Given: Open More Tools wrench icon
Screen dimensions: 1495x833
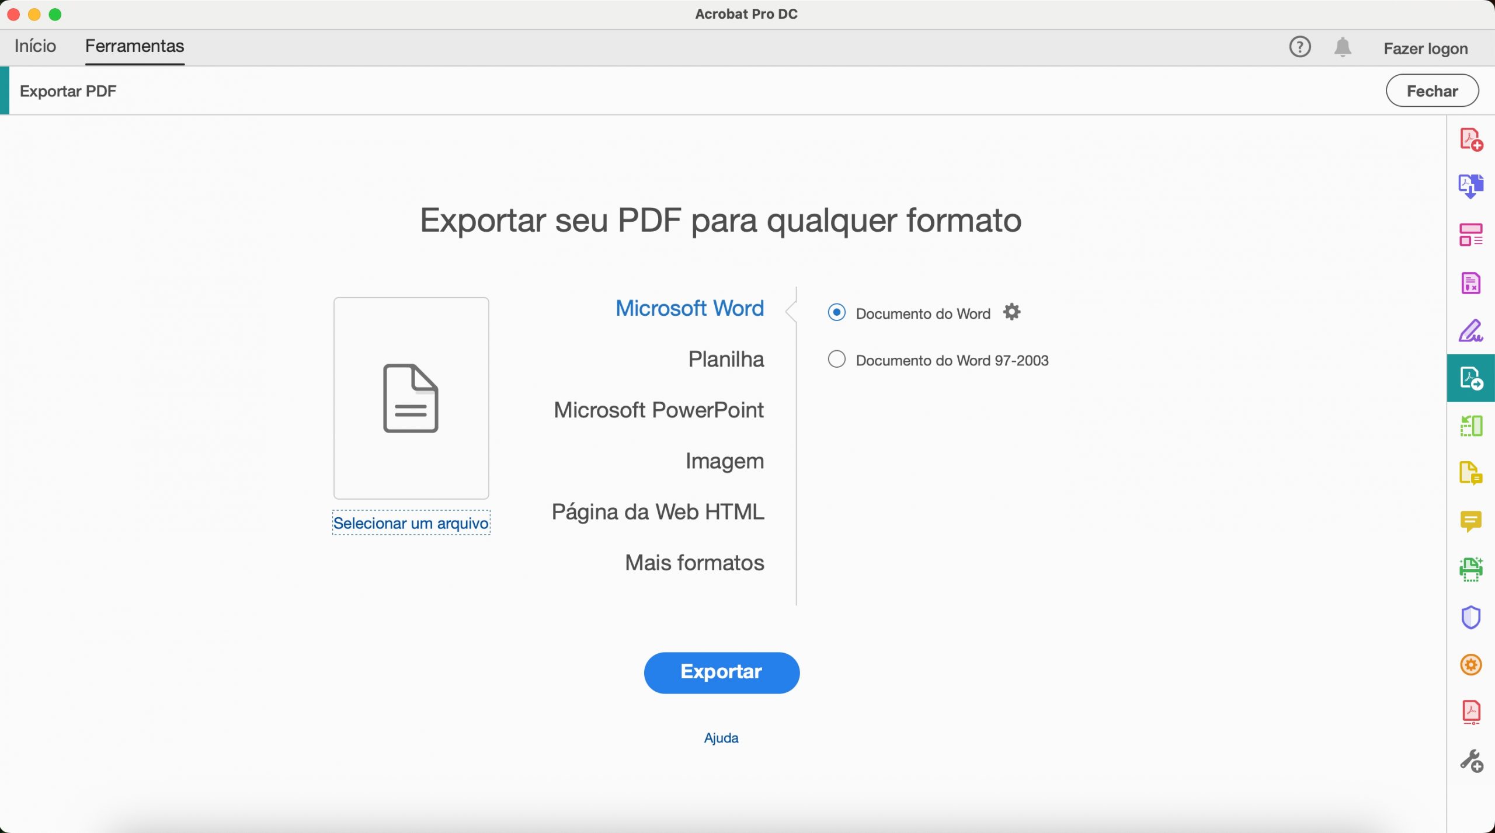Looking at the screenshot, I should coord(1471,761).
